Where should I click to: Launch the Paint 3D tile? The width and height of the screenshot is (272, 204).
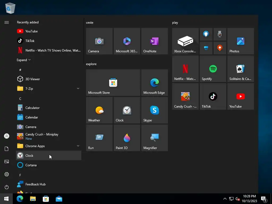pos(127,138)
